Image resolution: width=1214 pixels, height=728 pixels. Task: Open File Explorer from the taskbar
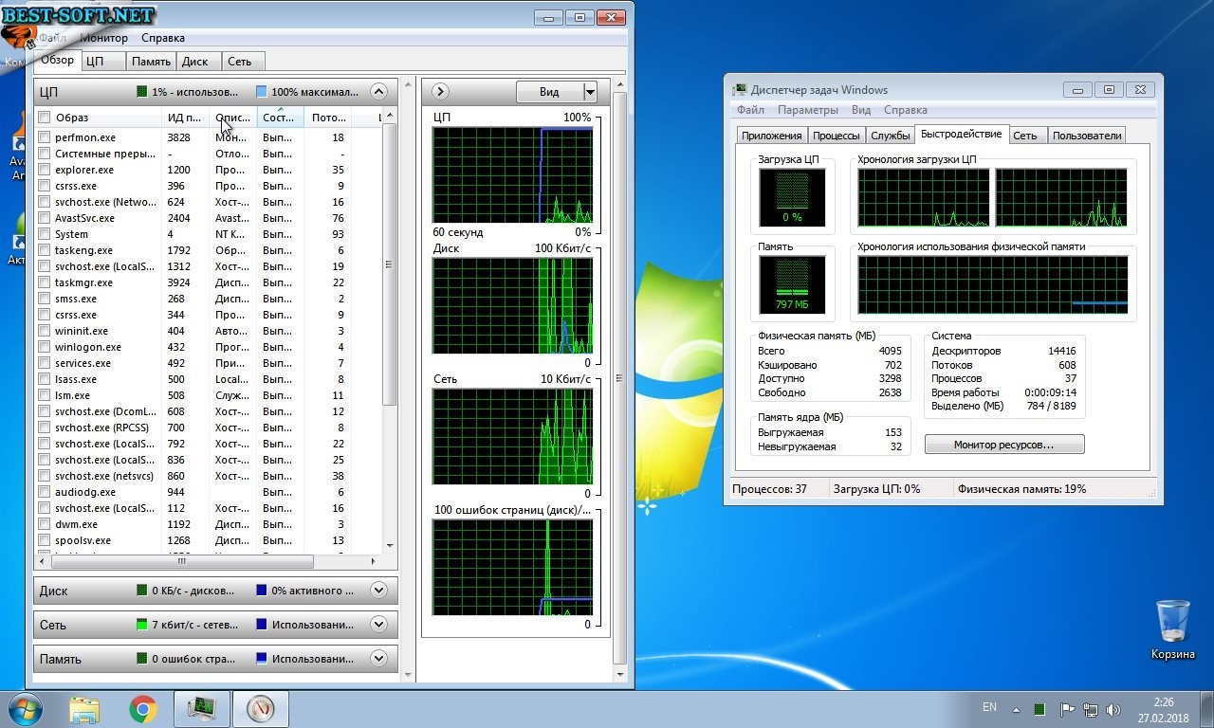[x=84, y=709]
